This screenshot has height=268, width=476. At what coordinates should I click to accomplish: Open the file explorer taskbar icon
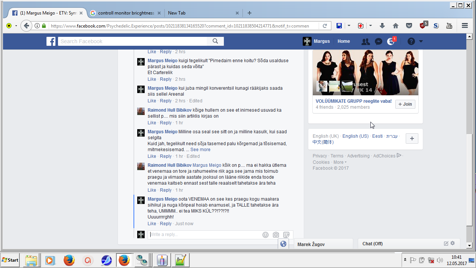coord(32,260)
